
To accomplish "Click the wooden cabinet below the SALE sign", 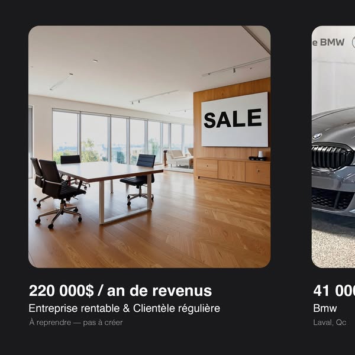I will click(233, 171).
